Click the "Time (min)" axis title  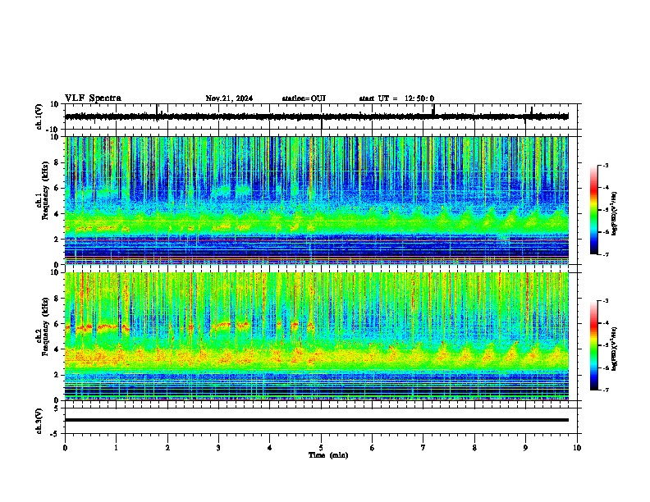click(x=328, y=455)
